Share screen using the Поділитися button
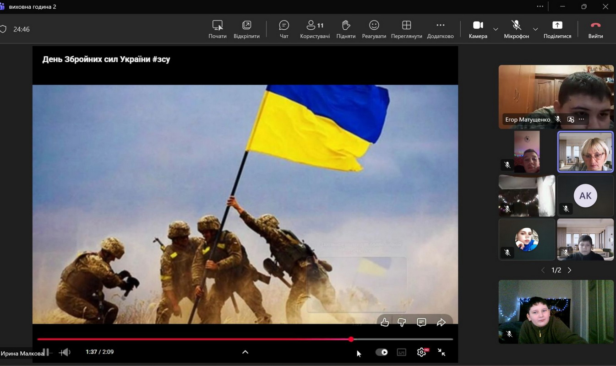616x366 pixels. [x=557, y=29]
